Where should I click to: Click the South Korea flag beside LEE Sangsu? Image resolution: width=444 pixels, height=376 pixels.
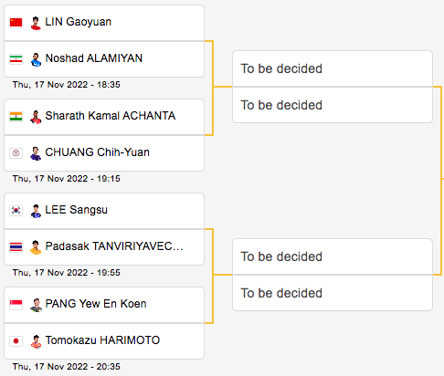pos(16,211)
